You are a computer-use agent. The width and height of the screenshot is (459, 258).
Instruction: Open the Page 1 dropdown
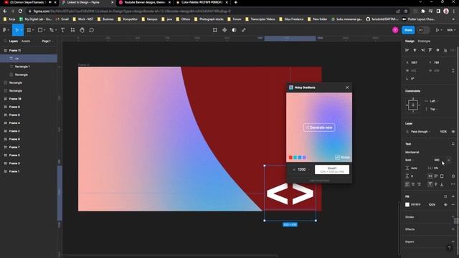tap(47, 42)
